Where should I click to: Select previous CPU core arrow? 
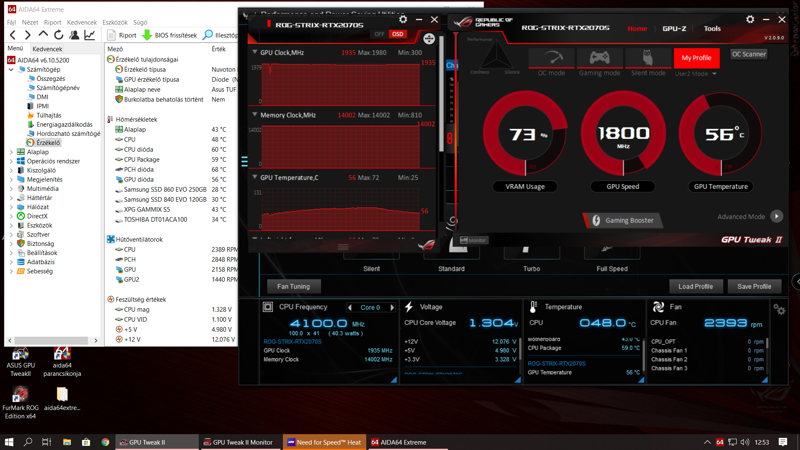click(350, 307)
